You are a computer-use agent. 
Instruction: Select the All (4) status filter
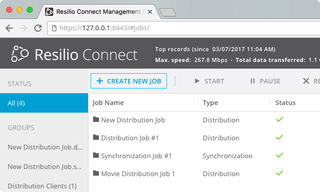coord(44,103)
